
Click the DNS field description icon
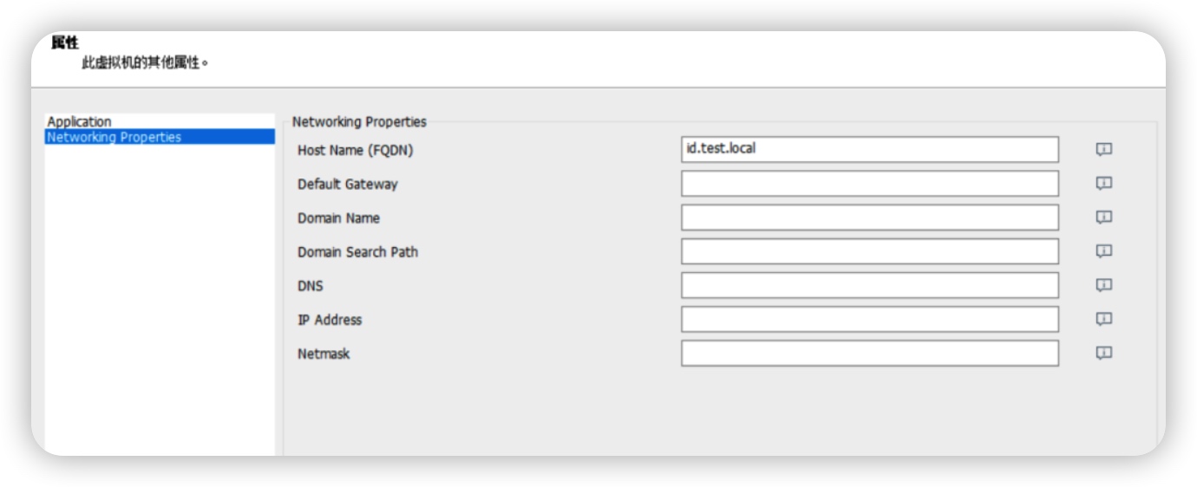[x=1103, y=285]
